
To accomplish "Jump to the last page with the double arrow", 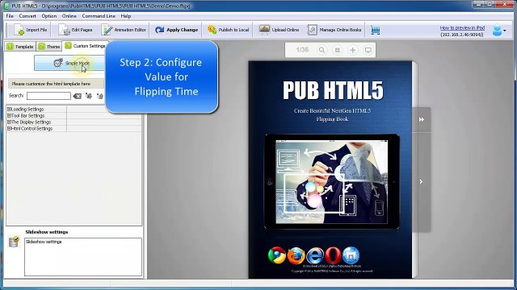I will [x=422, y=120].
